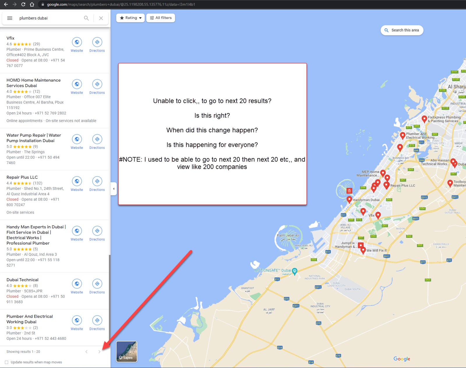The width and height of the screenshot is (466, 368).
Task: Go to next page of results
Action: point(99,352)
